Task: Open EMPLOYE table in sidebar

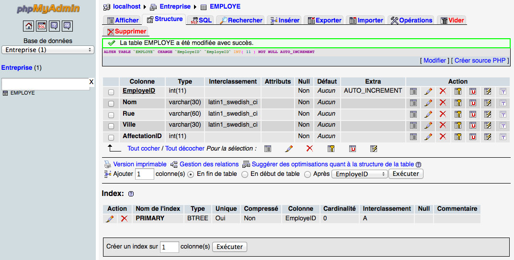Action: coord(23,93)
